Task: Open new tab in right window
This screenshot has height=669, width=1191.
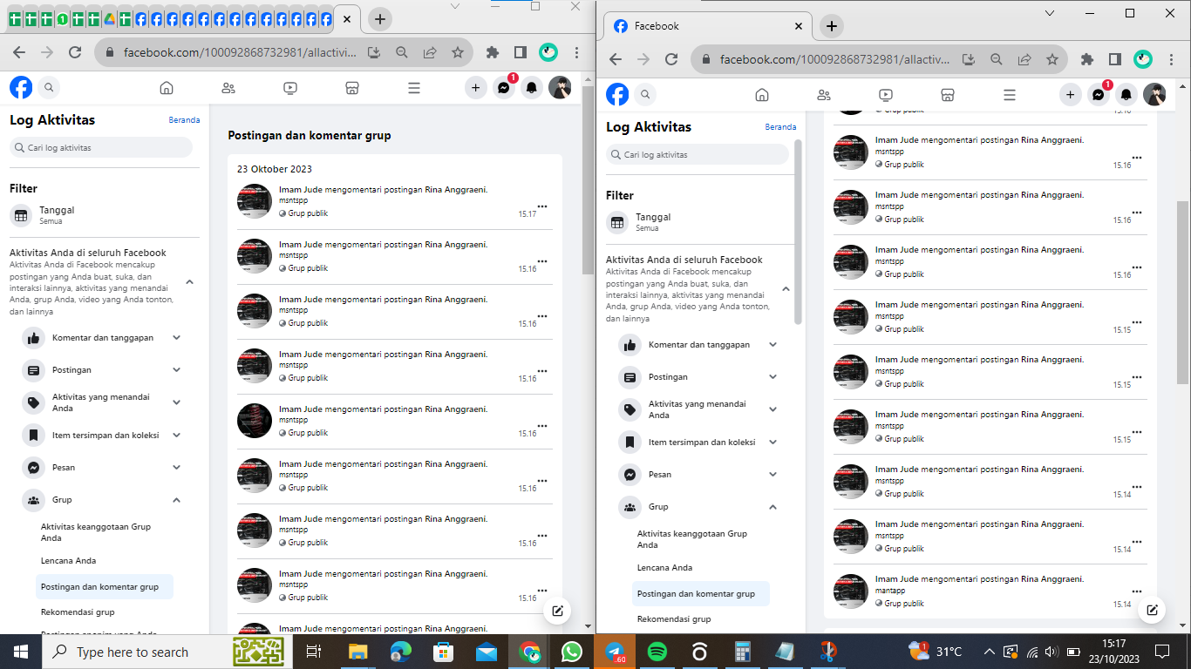Action: [831, 26]
